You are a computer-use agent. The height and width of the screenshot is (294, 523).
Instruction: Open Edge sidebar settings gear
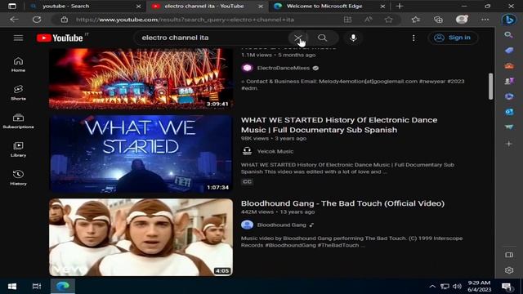point(509,270)
